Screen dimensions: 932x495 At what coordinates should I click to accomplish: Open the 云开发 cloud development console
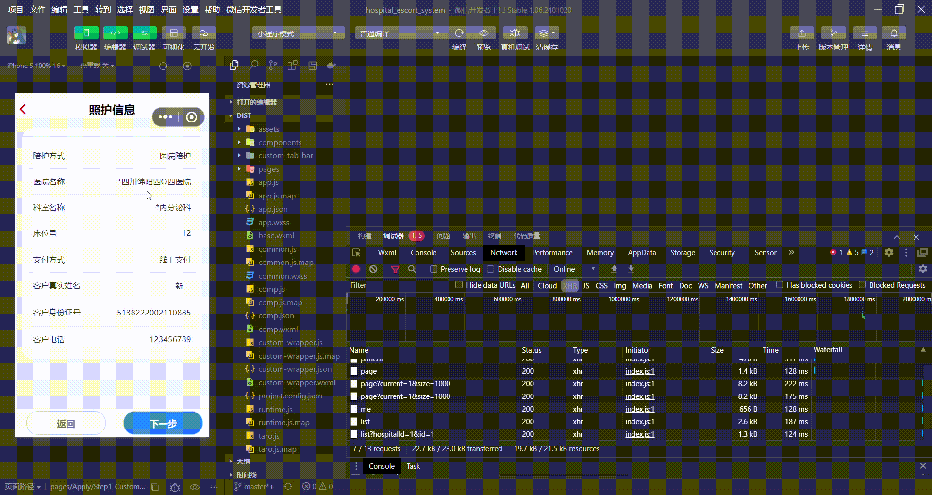[x=203, y=33]
